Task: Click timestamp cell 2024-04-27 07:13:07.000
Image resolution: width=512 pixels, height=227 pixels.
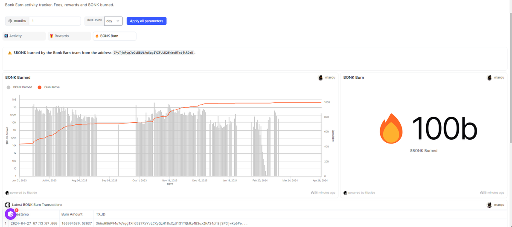Action: tap(34, 223)
